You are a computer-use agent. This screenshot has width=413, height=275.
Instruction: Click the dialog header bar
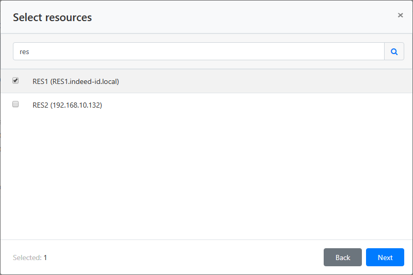coord(232,17)
